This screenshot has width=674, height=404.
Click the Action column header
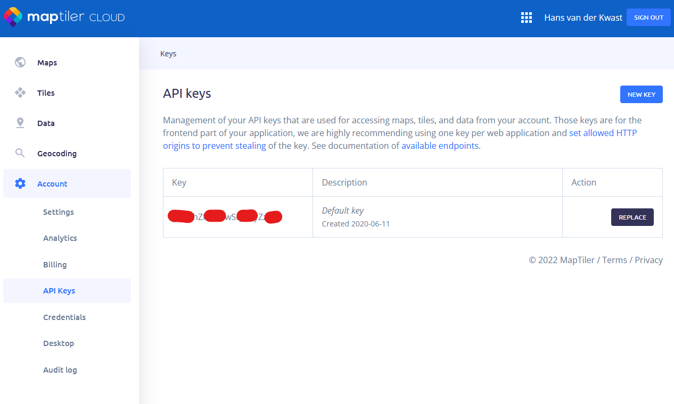tap(584, 182)
